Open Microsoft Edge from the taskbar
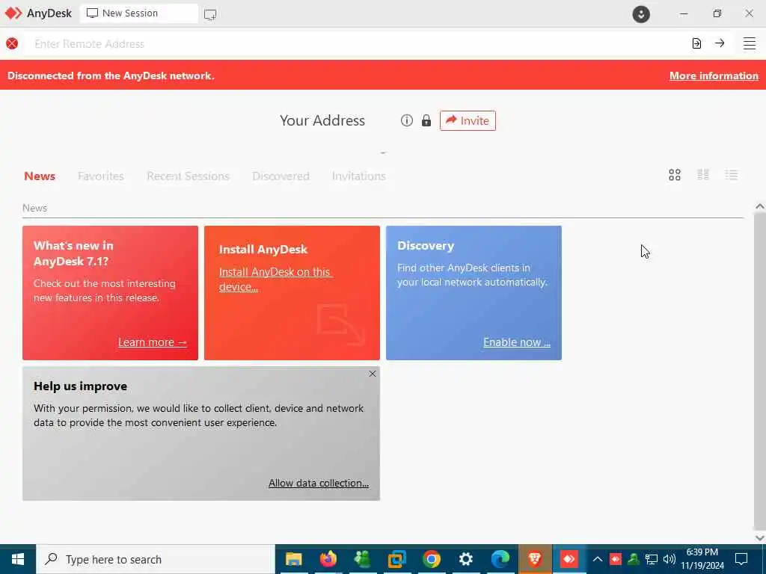This screenshot has width=766, height=574. 500,559
